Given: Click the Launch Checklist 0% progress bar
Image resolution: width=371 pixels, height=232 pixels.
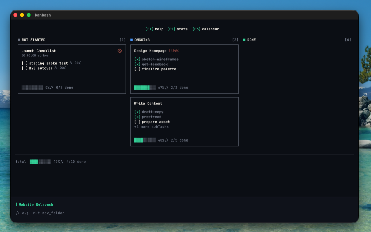Looking at the screenshot, I should (x=32, y=88).
